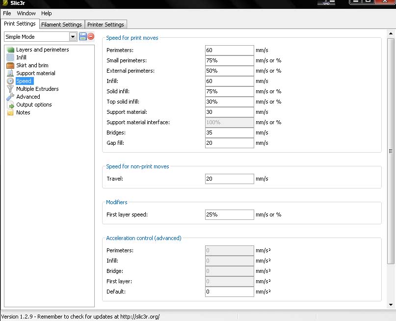Open the Help menu
Image resolution: width=396 pixels, height=321 pixels.
[x=47, y=13]
